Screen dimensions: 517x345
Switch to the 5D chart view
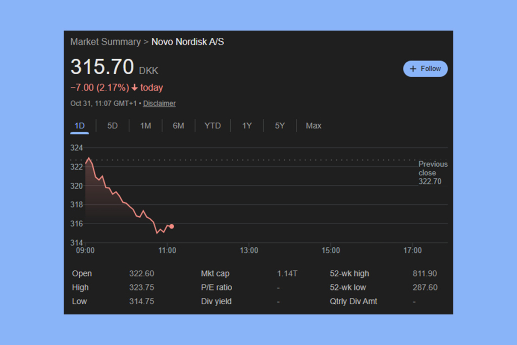pos(112,125)
